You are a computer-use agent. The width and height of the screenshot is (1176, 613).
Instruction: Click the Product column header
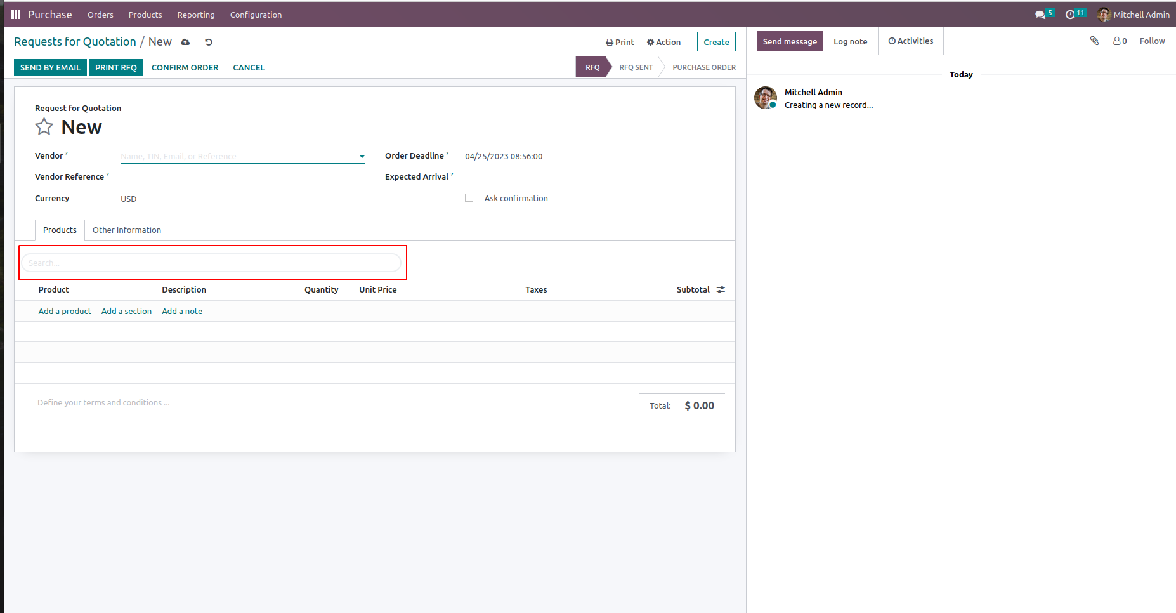(x=53, y=289)
